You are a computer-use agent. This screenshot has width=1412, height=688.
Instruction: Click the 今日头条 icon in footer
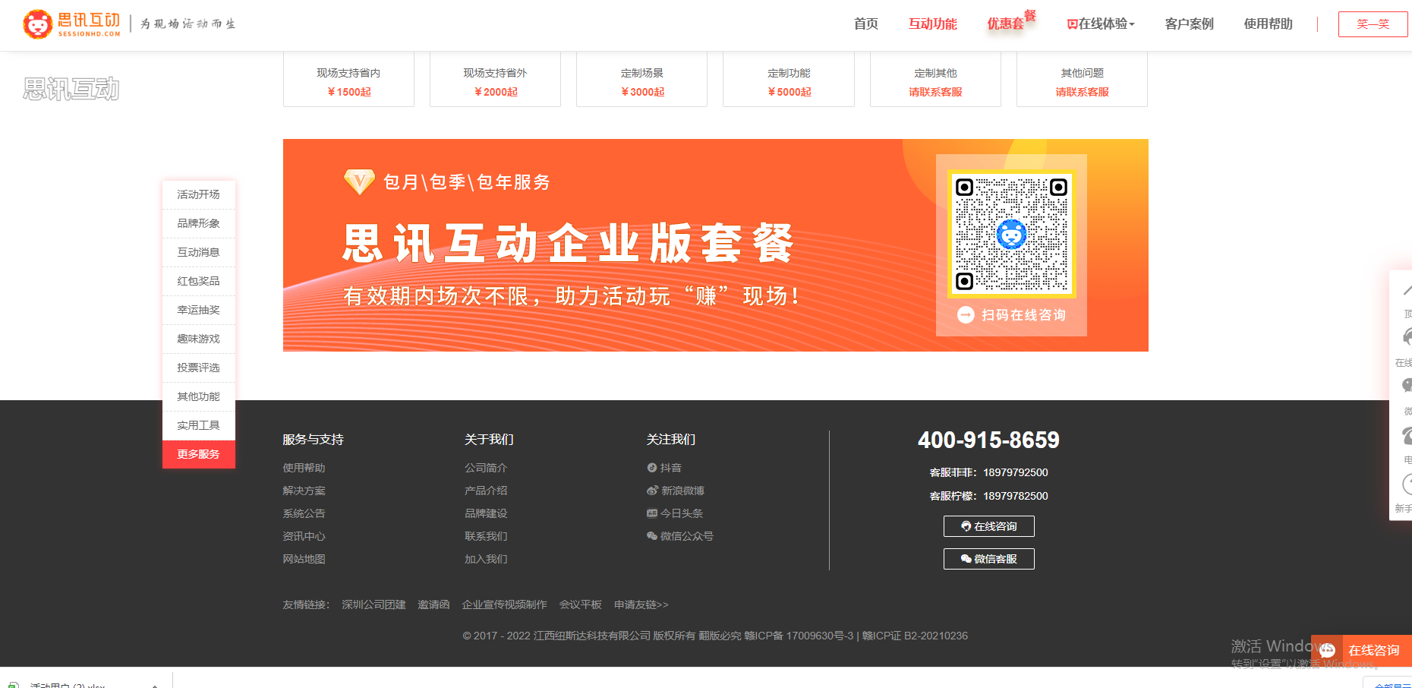(x=652, y=513)
